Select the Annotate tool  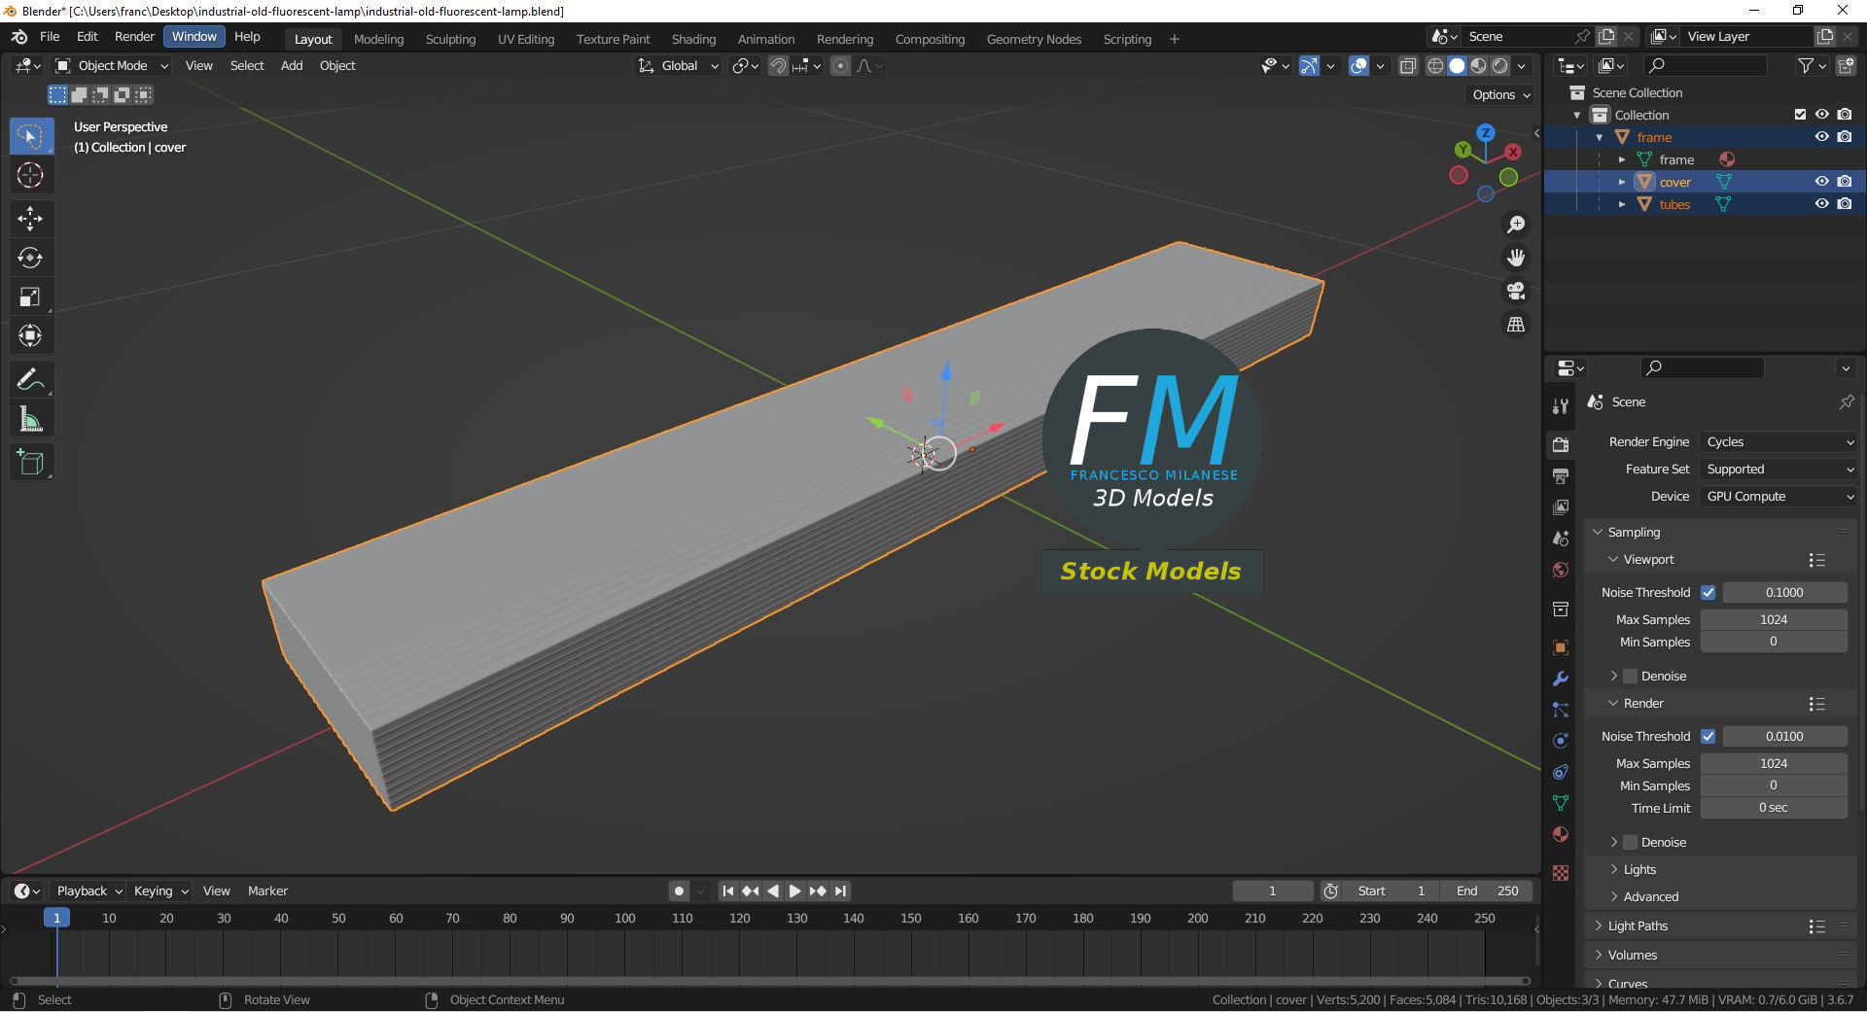[30, 380]
